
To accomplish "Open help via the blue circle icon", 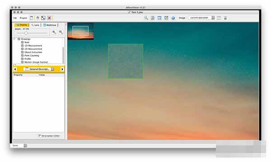I will [x=173, y=18].
